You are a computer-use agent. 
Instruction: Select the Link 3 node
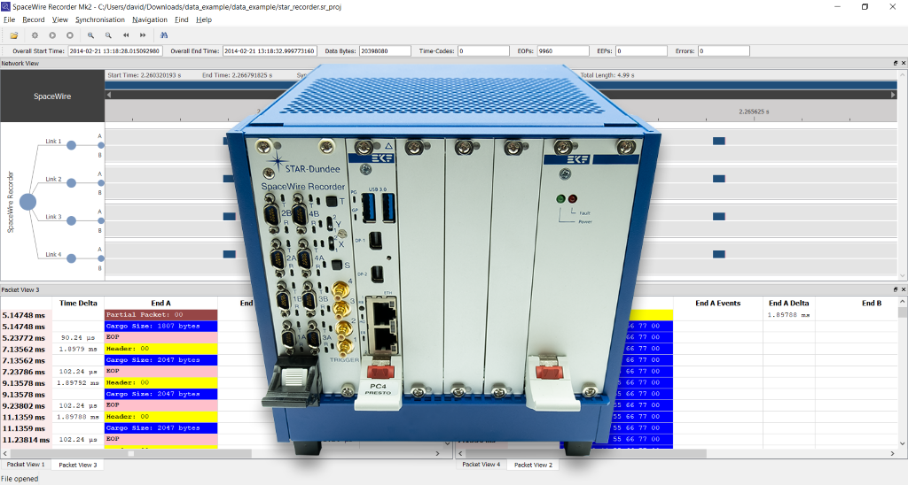pos(71,221)
